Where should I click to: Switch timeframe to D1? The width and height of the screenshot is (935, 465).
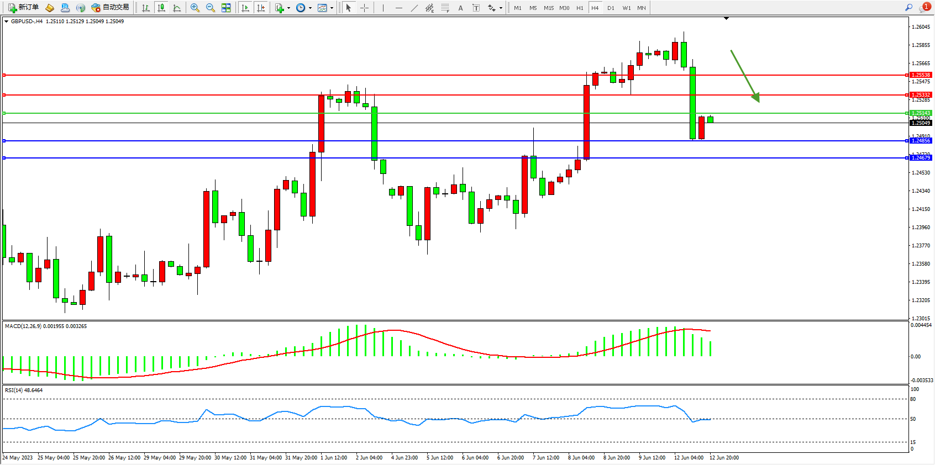(611, 8)
